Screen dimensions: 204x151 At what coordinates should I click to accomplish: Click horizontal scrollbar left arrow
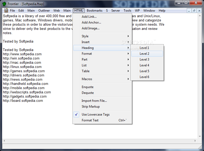point(4,141)
